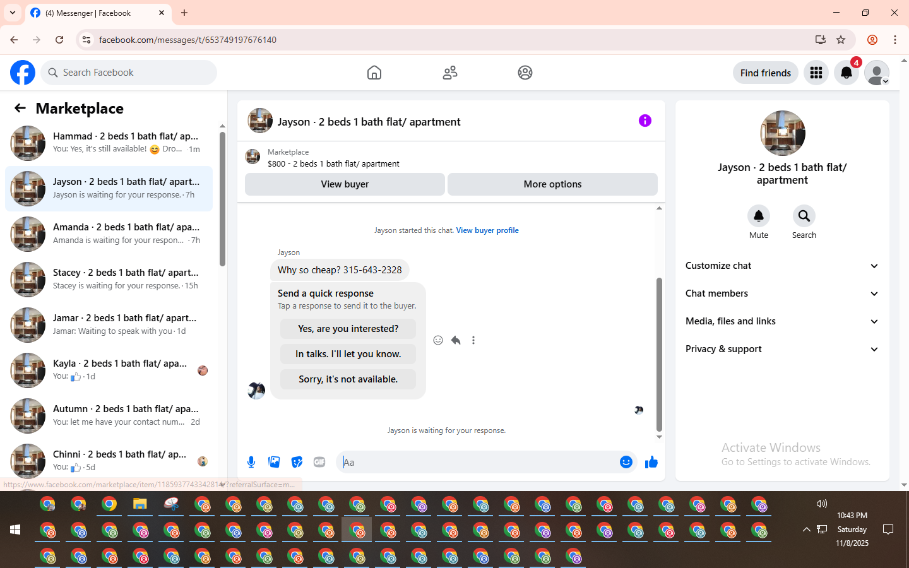The width and height of the screenshot is (909, 568).
Task: Open Autumn conversation in list
Action: (x=109, y=416)
